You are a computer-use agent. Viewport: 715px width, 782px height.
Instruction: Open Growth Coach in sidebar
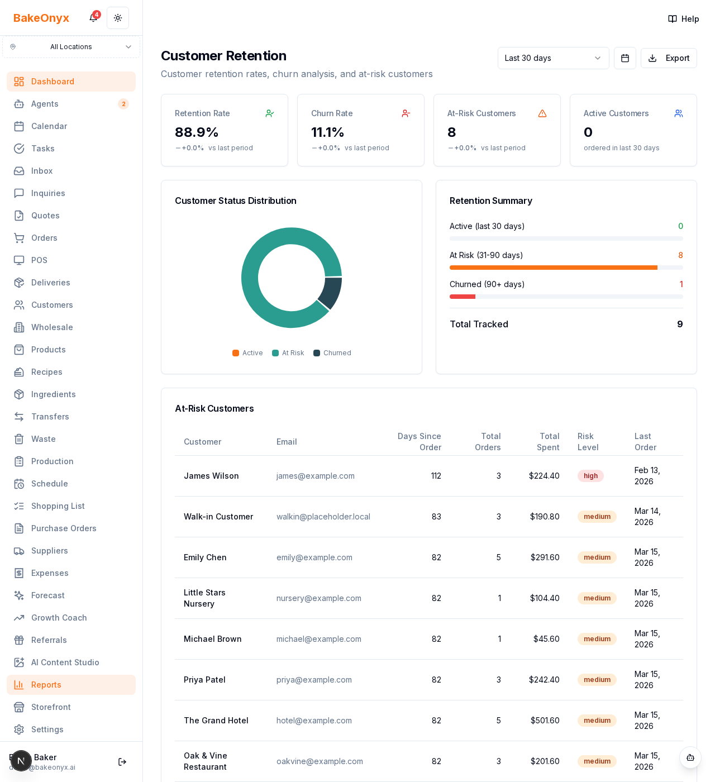tap(71, 618)
